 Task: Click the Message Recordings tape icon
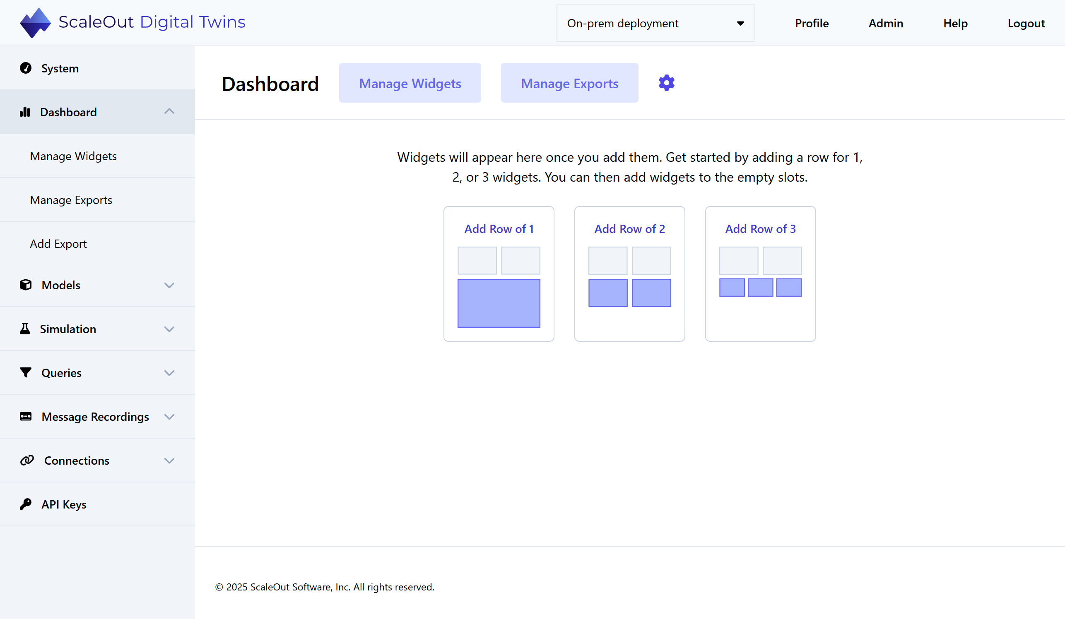26,416
